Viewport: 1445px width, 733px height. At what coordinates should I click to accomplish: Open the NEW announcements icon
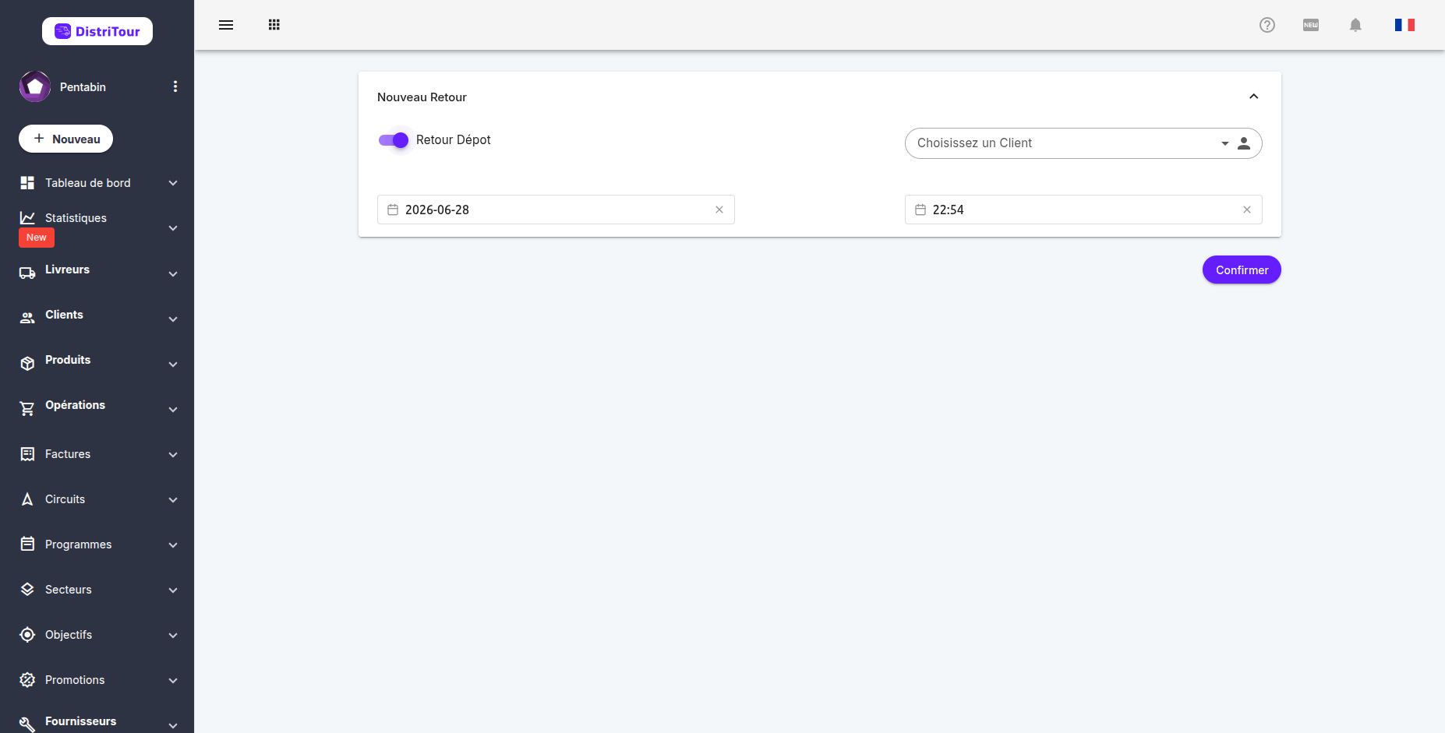point(1311,25)
